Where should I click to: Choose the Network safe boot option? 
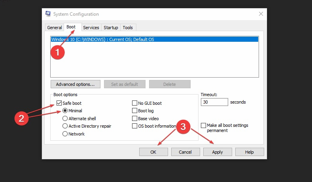pyautogui.click(x=65, y=134)
